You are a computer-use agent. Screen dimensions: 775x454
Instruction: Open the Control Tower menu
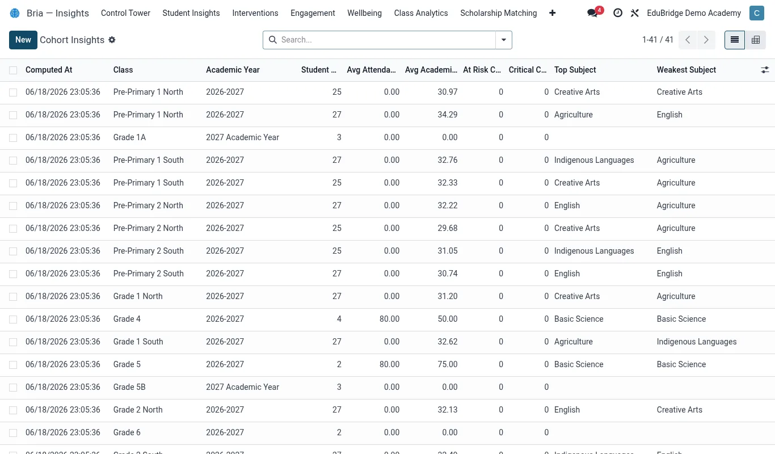[x=125, y=13]
